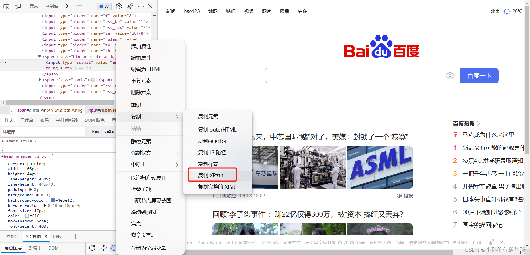This screenshot has width=530, height=255.
Task: Refresh the 3D view canvas icon
Action: point(92,248)
